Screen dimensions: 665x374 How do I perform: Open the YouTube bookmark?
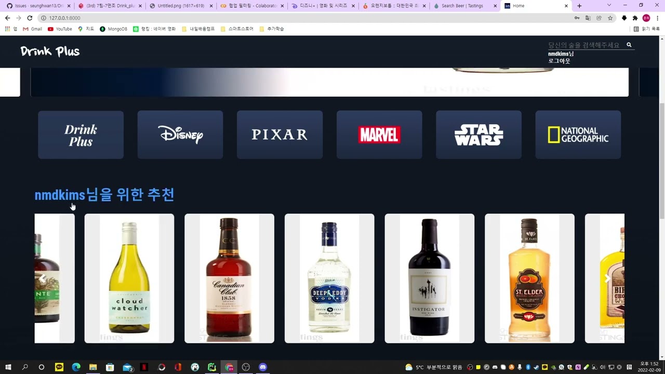click(x=60, y=29)
